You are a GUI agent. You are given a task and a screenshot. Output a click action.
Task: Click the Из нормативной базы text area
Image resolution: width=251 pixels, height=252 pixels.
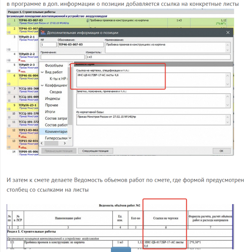coord(153,120)
